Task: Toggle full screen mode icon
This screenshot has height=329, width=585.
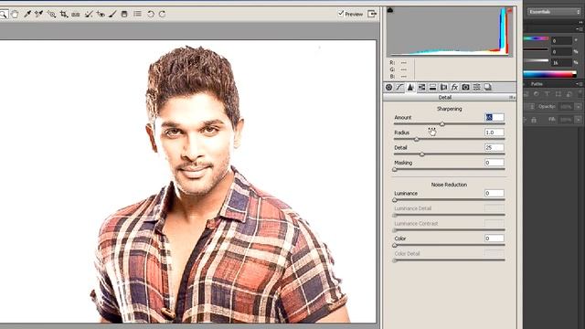Action: (x=372, y=14)
